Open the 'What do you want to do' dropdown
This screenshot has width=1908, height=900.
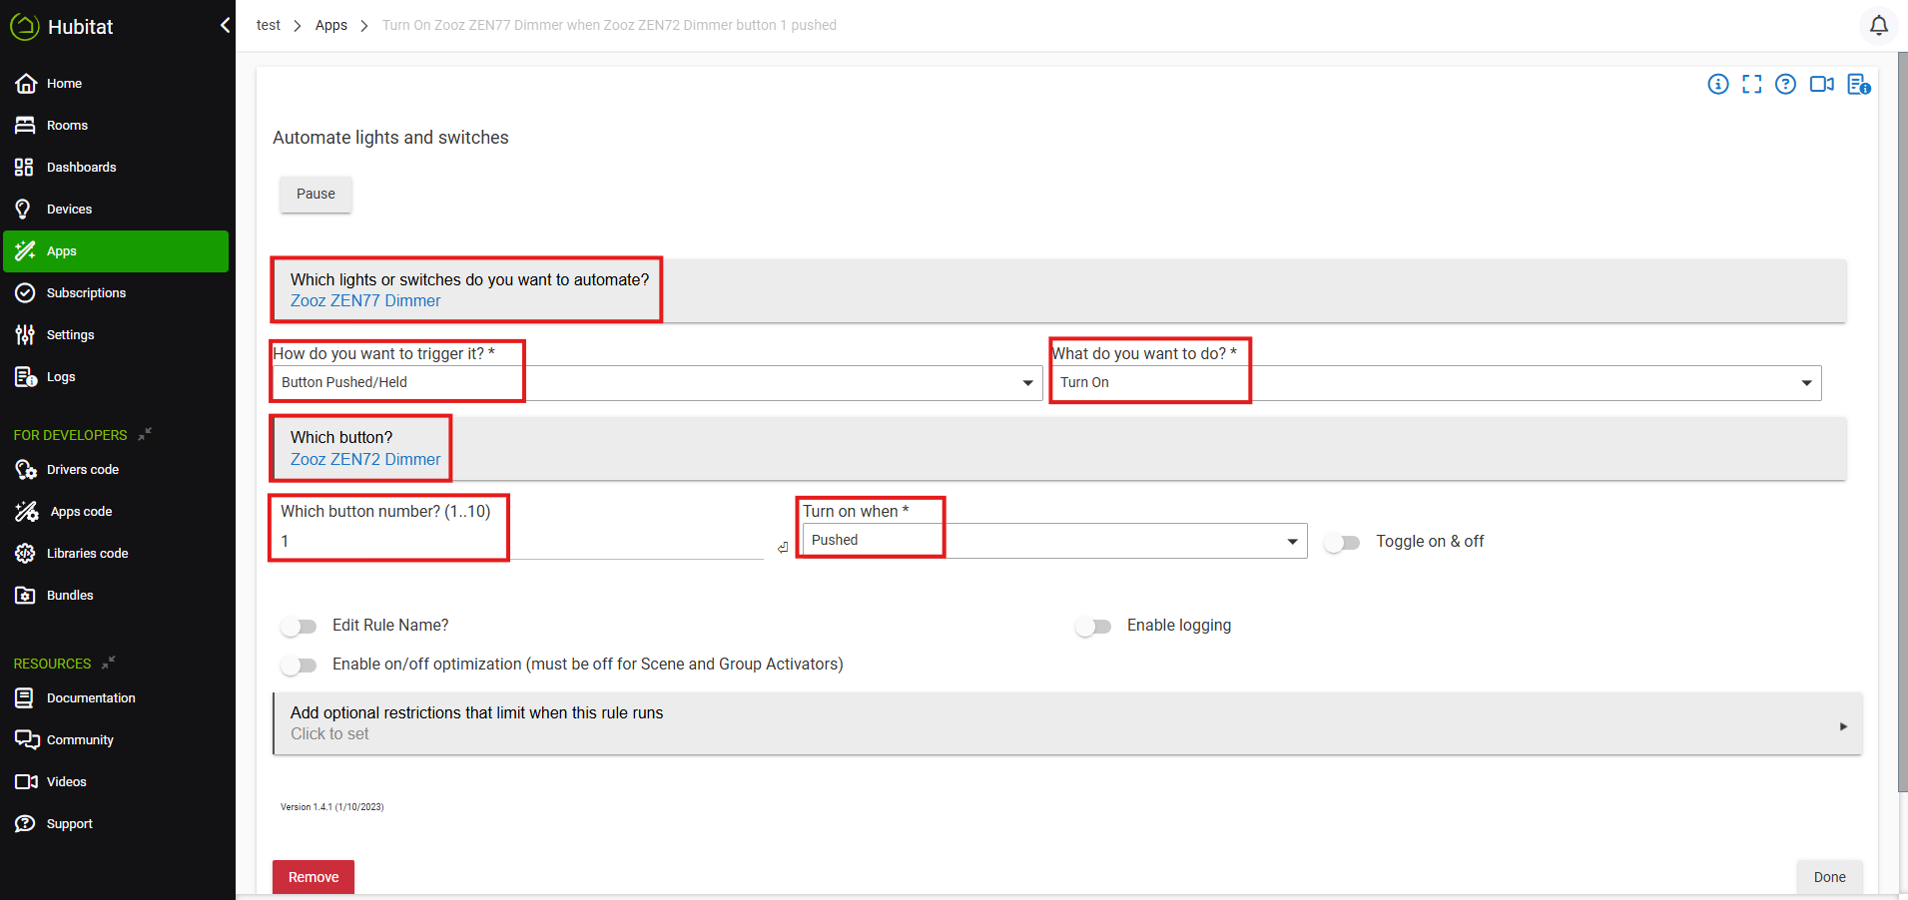1437,383
